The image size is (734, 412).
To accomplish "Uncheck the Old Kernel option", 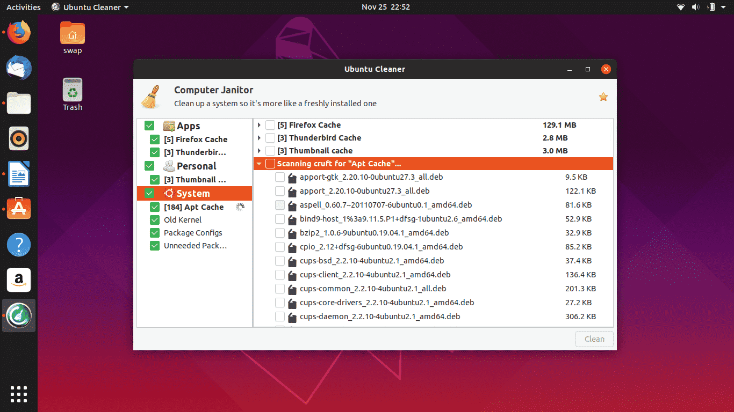I will click(x=154, y=219).
